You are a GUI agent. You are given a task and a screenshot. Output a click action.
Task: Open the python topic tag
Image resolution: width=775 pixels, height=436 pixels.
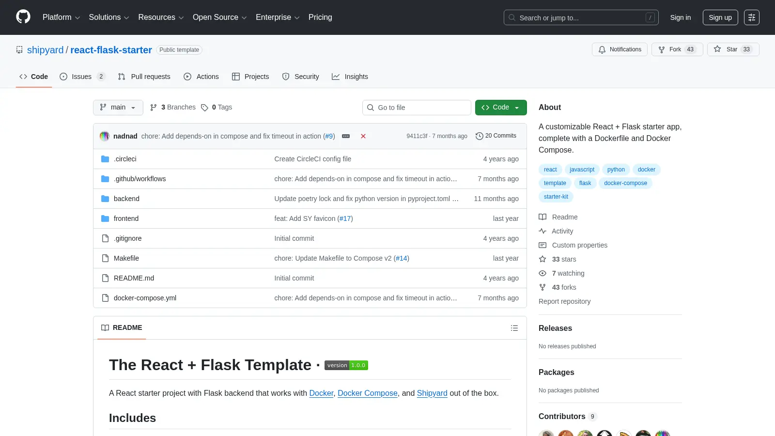[x=616, y=170]
